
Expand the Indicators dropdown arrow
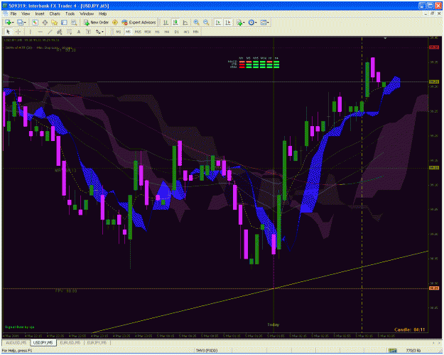coord(244,23)
